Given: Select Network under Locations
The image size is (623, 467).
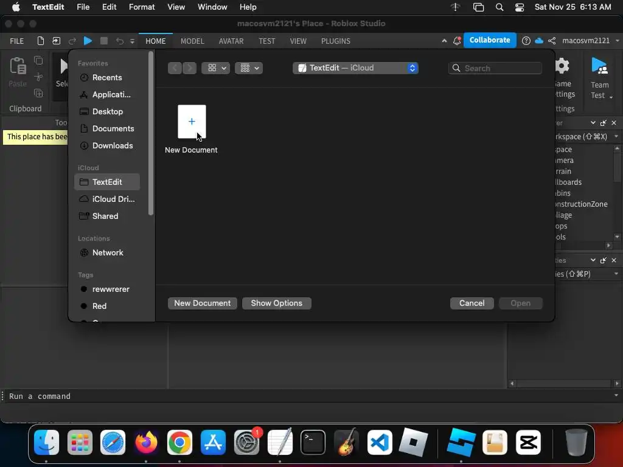Looking at the screenshot, I should pyautogui.click(x=107, y=252).
